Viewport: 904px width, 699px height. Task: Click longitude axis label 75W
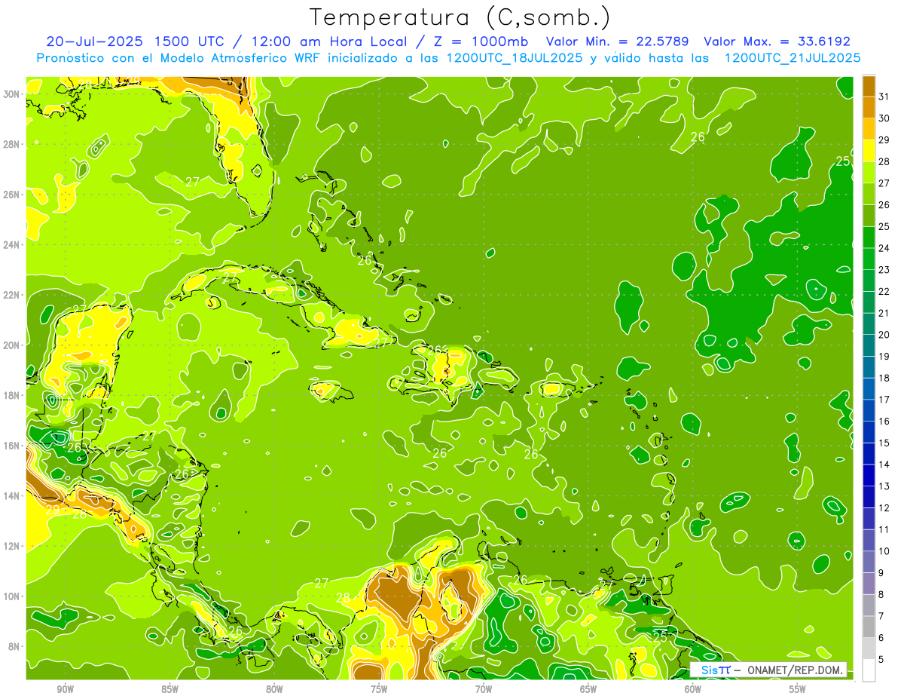pos(379,689)
